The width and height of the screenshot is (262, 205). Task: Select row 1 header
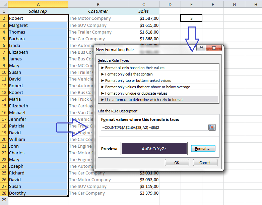(4, 11)
